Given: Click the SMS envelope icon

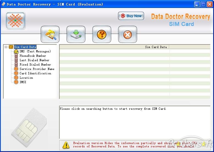Looking at the screenshot, I should pyautogui.click(x=16, y=51).
